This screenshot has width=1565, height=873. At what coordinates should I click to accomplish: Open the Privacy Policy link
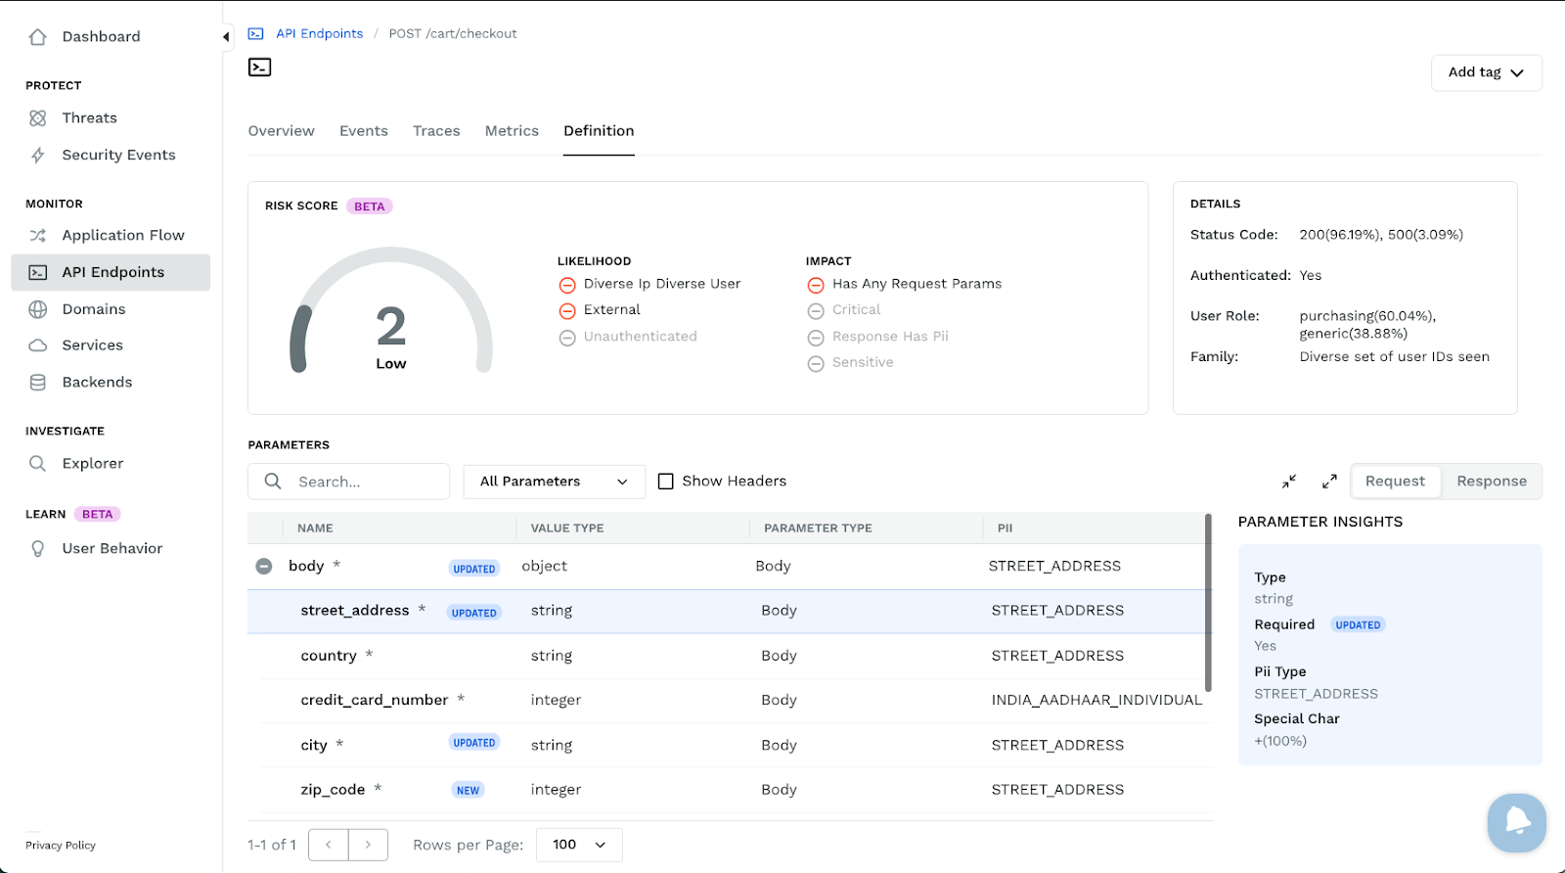[x=61, y=846]
